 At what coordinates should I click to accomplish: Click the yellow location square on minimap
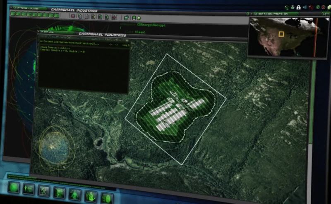coord(281,35)
